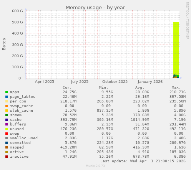This screenshot has height=170, width=191.
Task: Click committed max value 200.97G
Action: click(x=178, y=143)
